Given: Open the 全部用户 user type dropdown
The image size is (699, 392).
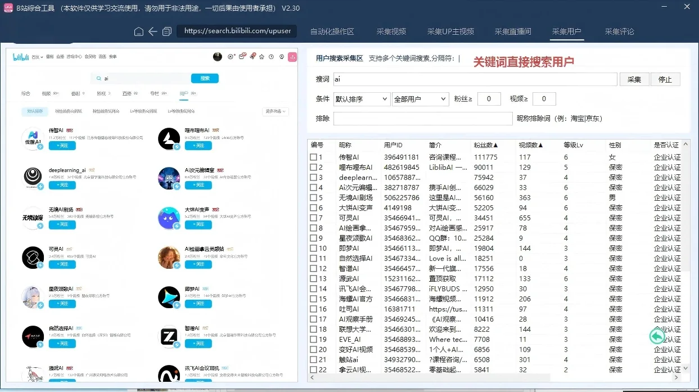Looking at the screenshot, I should point(420,99).
